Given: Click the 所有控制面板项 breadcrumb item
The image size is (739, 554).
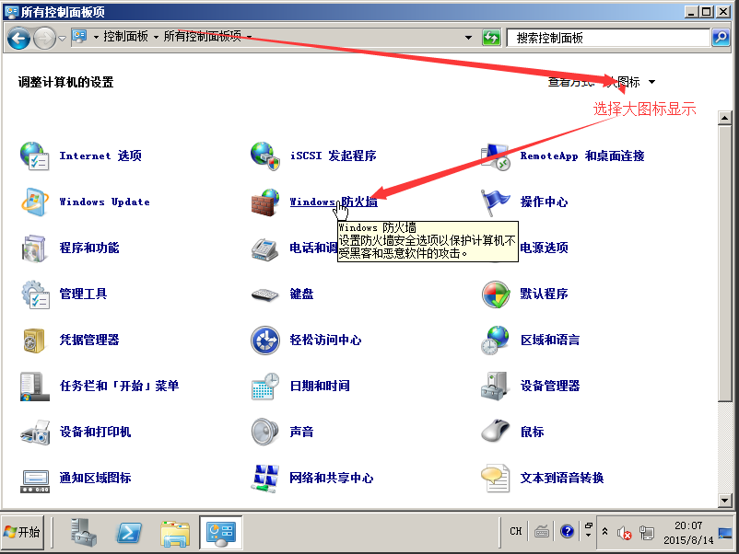Looking at the screenshot, I should coord(202,36).
